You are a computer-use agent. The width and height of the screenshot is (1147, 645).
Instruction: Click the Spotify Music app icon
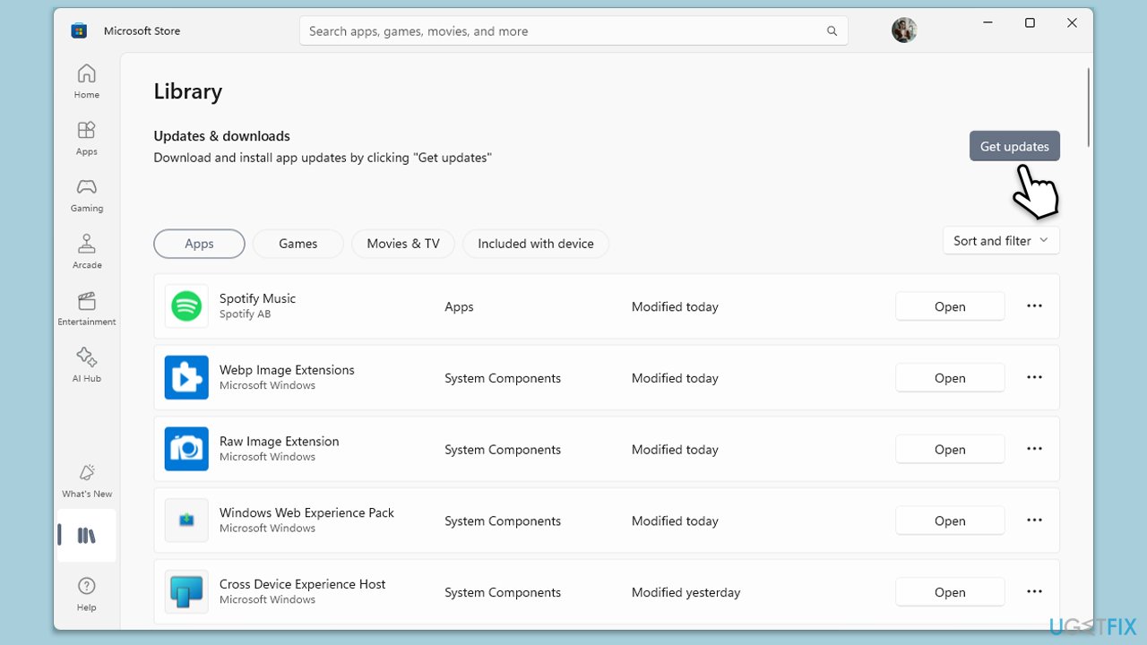pos(186,306)
